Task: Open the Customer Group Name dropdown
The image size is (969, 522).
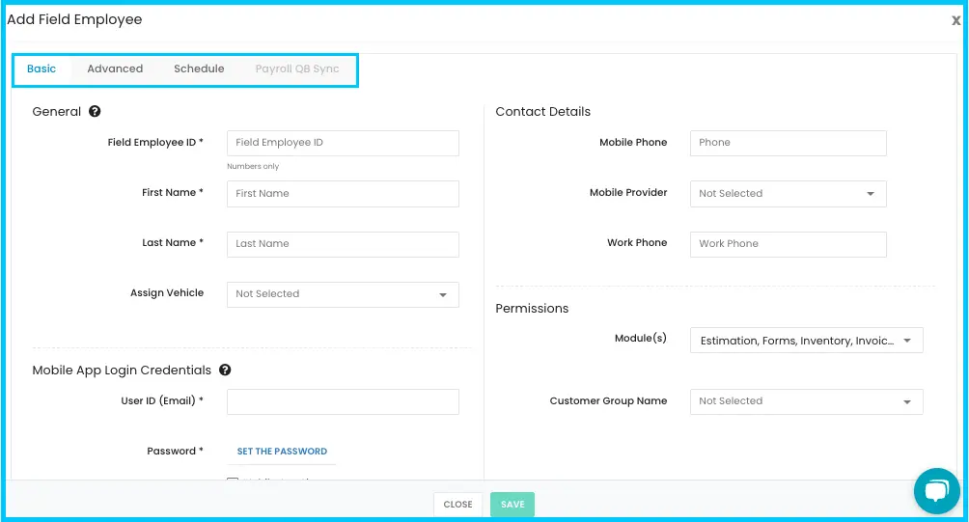Action: pos(807,401)
